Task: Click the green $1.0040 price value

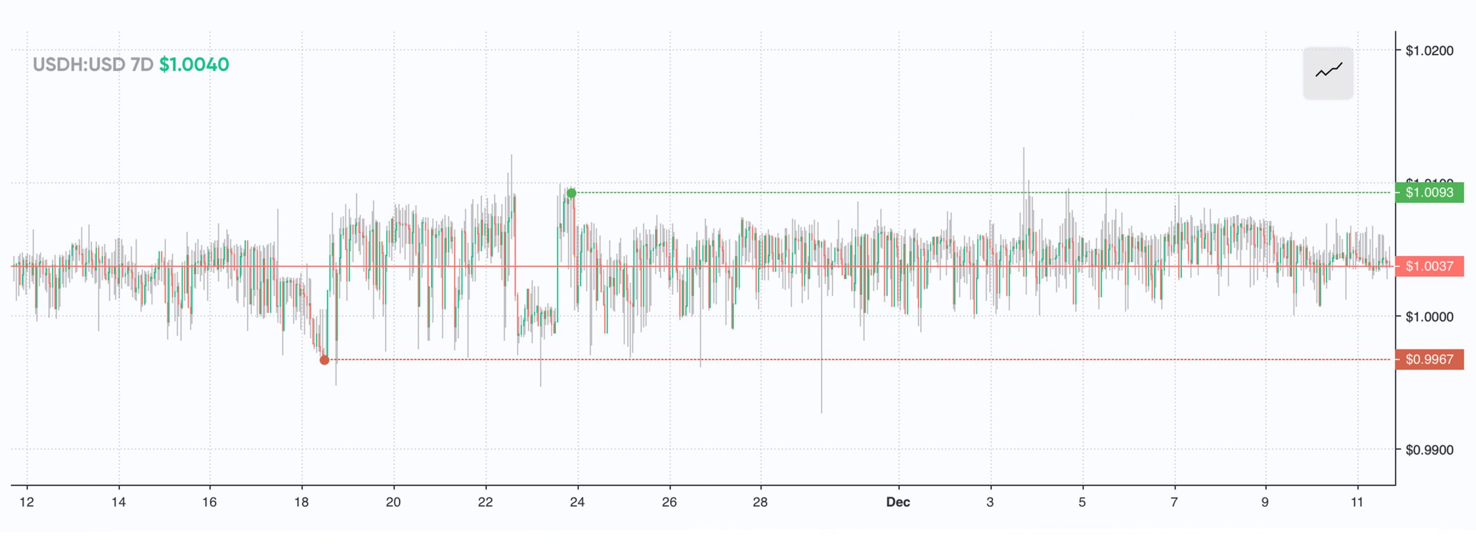Action: tap(194, 65)
